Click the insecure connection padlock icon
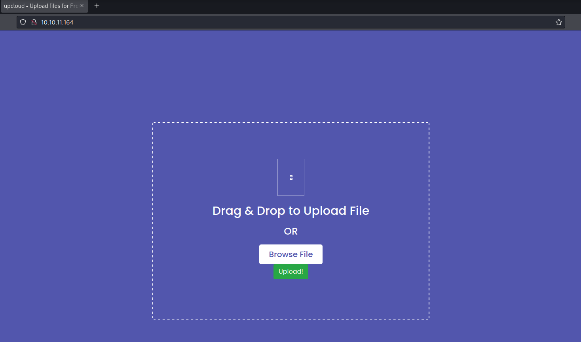This screenshot has width=581, height=342. tap(34, 22)
